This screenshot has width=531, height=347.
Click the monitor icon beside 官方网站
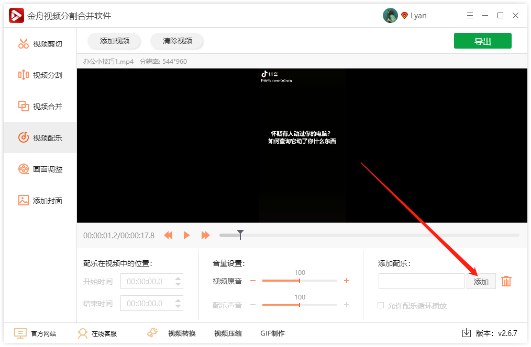click(x=20, y=333)
